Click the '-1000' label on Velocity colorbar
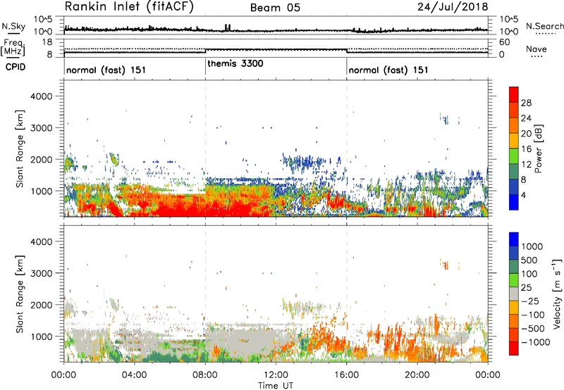The height and width of the screenshot is (390, 564). pyautogui.click(x=535, y=342)
